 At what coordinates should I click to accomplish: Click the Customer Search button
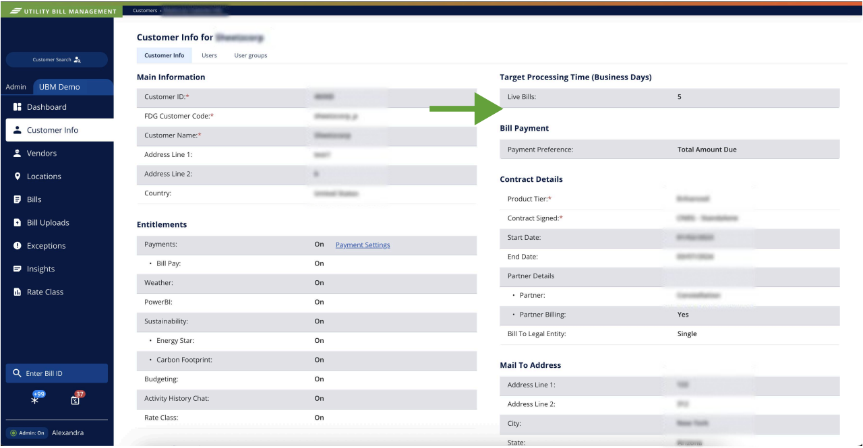tap(57, 60)
